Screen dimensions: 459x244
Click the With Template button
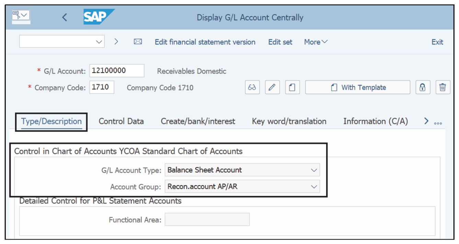(x=357, y=87)
